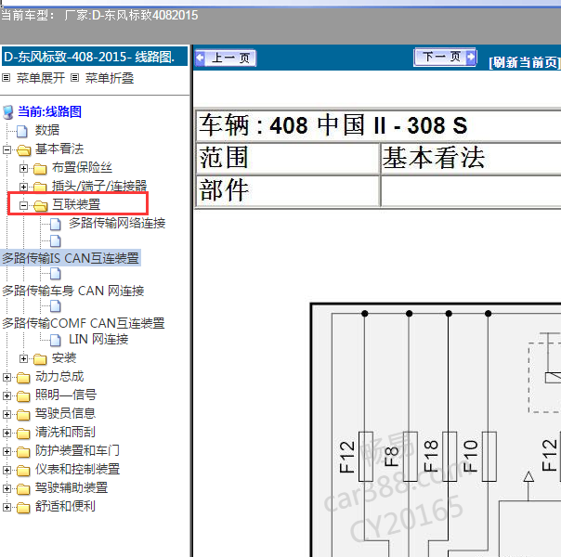The height and width of the screenshot is (557, 561).
Task: Expand the 清洗和雨刮 folder
Action: 7,433
